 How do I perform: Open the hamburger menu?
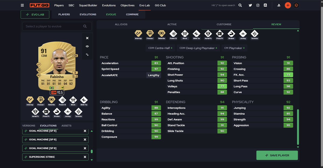[x=22, y=5]
